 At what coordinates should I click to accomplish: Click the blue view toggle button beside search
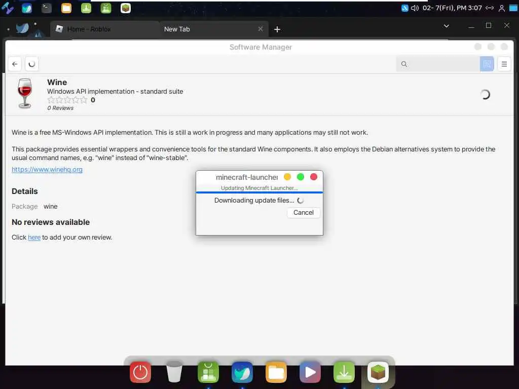click(x=487, y=64)
